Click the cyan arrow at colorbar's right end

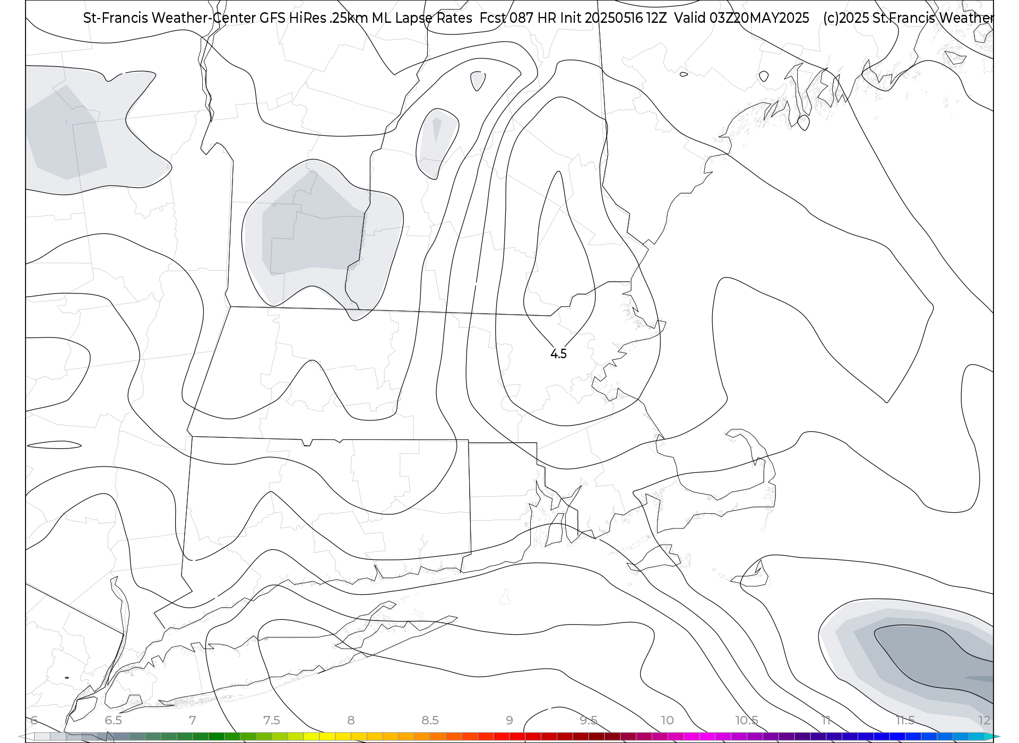coord(991,737)
